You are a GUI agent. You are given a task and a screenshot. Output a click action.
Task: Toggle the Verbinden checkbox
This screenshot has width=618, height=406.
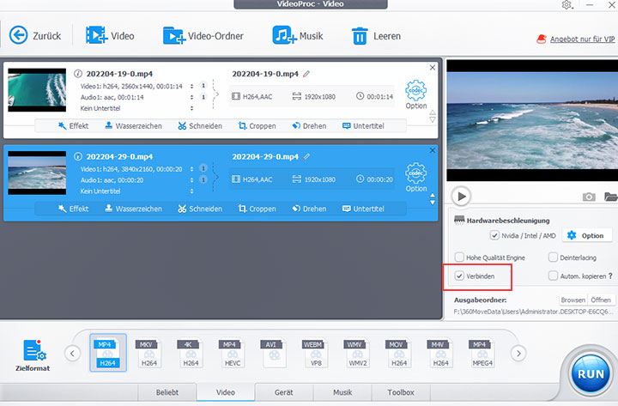(x=459, y=276)
